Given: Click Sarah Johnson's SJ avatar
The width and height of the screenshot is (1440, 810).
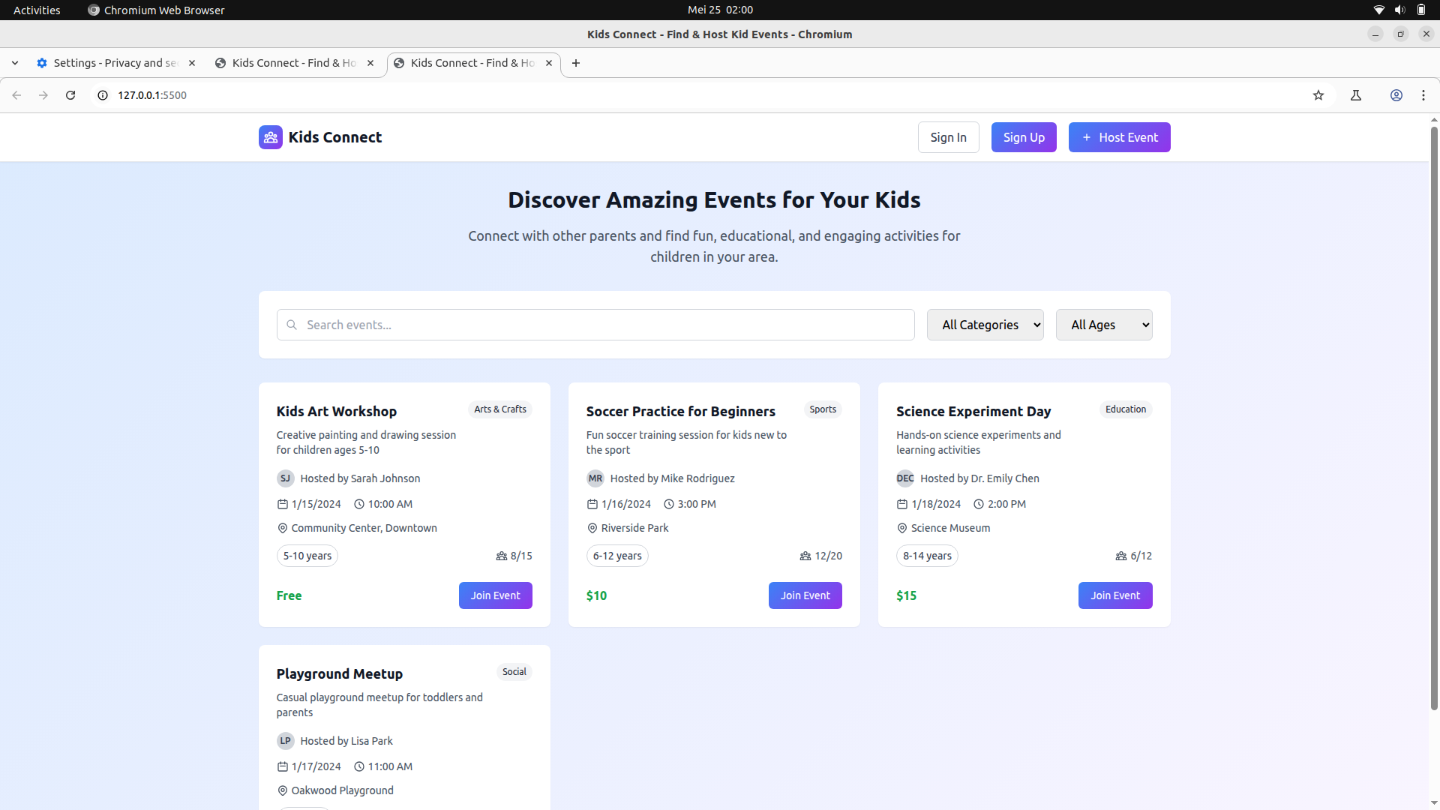Looking at the screenshot, I should pyautogui.click(x=285, y=478).
